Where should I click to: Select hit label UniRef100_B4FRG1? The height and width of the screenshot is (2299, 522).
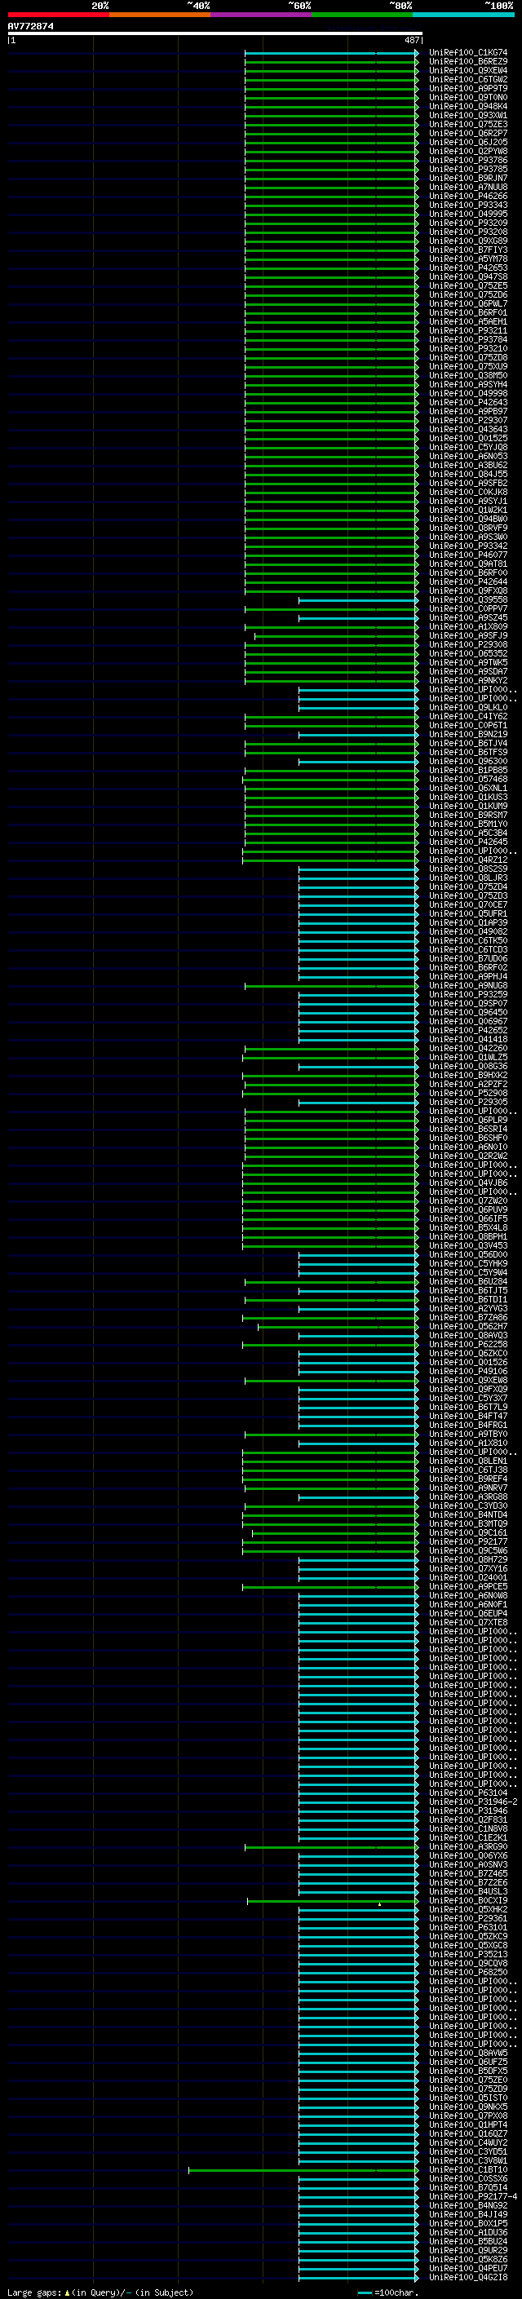point(467,1426)
